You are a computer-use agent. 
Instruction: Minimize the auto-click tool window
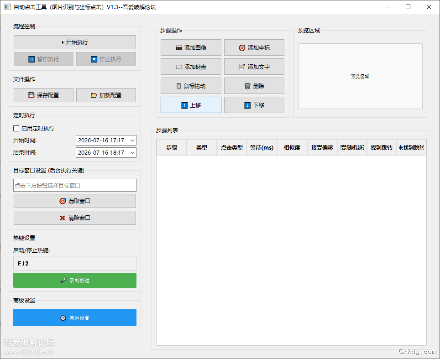pyautogui.click(x=388, y=7)
